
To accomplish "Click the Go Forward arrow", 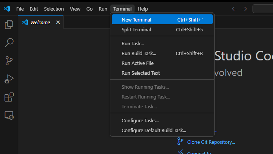I will click(x=245, y=9).
